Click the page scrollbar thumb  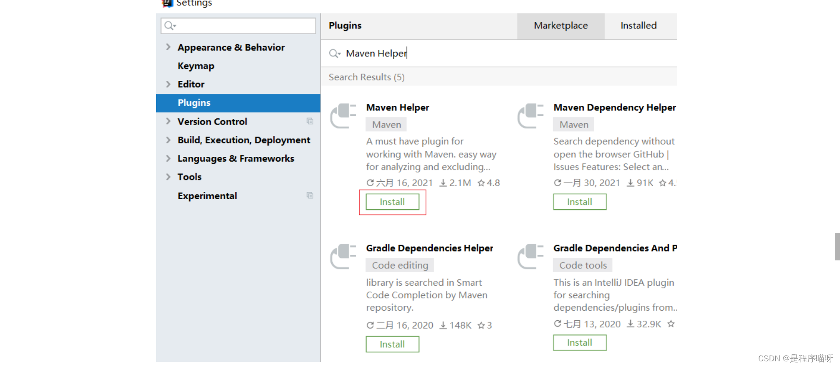837,246
